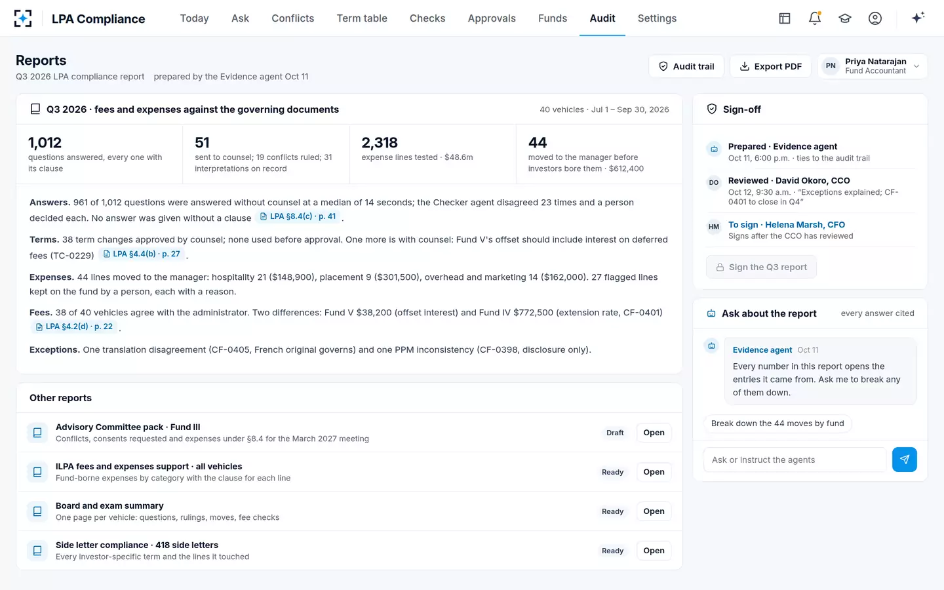Screen dimensions: 944x590
Task: Click the LPA Compliance logo icon
Action: tap(23, 18)
